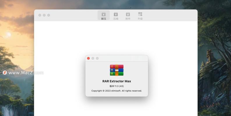Select the 解压 extract toolbar tab
Screen dimensions: 231x116
(104, 15)
